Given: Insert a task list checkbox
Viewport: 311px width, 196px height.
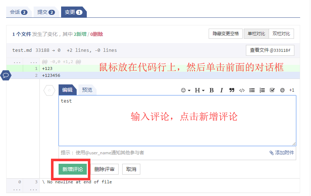Looking at the screenshot, I should pos(272,90).
